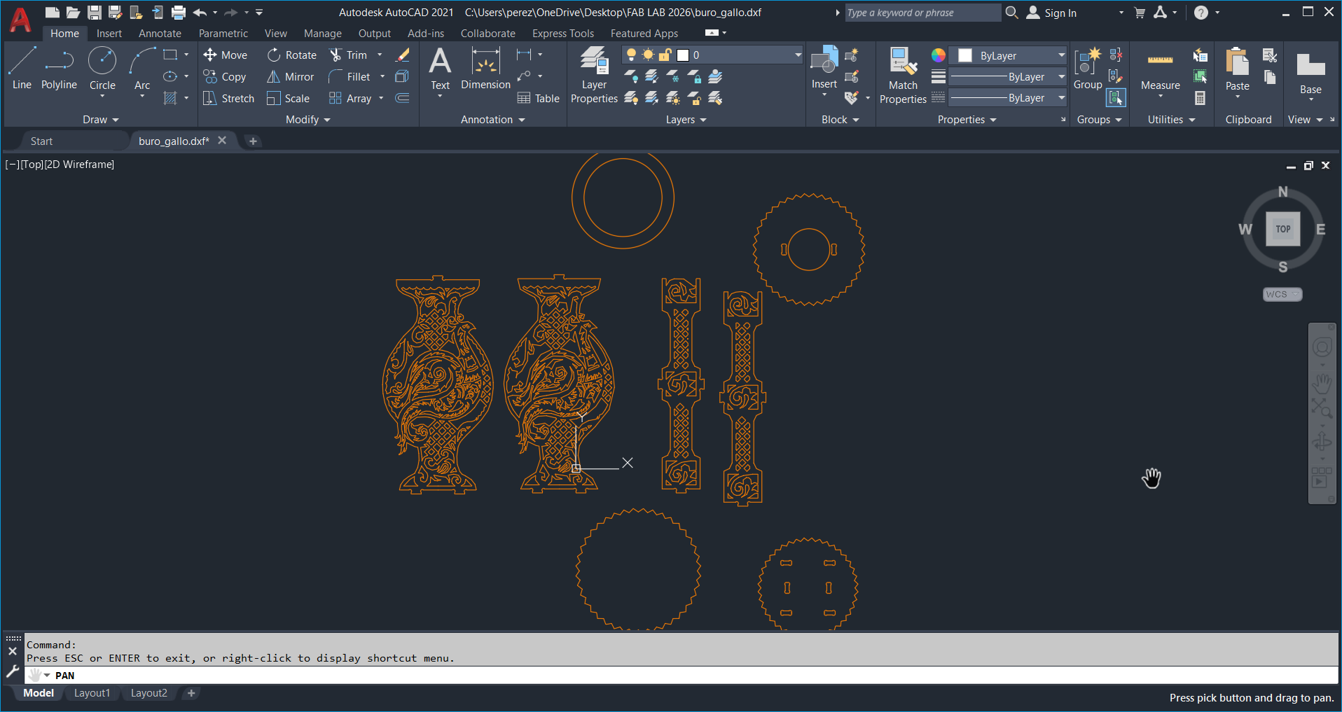The image size is (1342, 712).
Task: Open the Express Tools menu
Action: 562,33
